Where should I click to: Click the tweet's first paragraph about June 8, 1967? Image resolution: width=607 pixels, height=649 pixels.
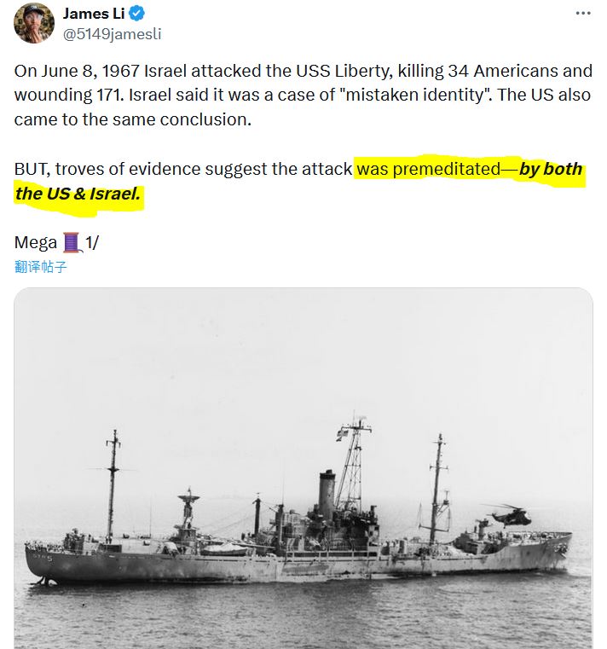tap(303, 95)
